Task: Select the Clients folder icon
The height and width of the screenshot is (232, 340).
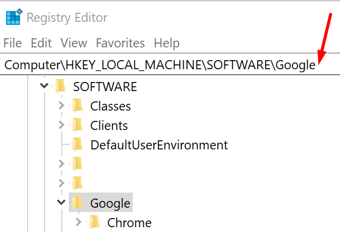Action: (x=77, y=125)
